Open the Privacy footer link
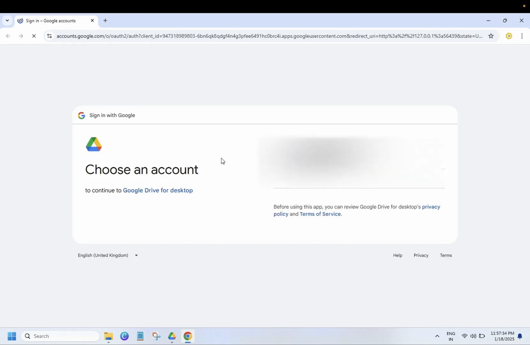This screenshot has height=345, width=530. (x=421, y=255)
